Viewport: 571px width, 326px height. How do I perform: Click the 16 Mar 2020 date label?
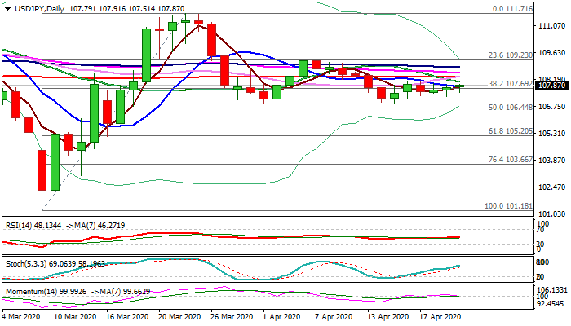(127, 317)
